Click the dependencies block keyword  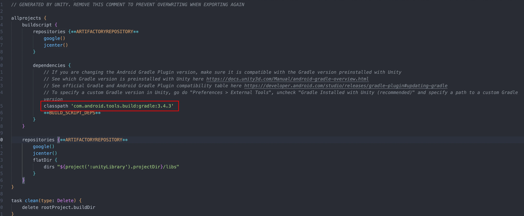[49, 65]
